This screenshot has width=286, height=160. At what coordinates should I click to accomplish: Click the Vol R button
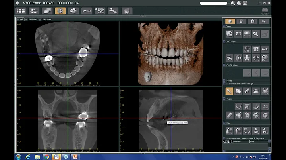coord(265,49)
